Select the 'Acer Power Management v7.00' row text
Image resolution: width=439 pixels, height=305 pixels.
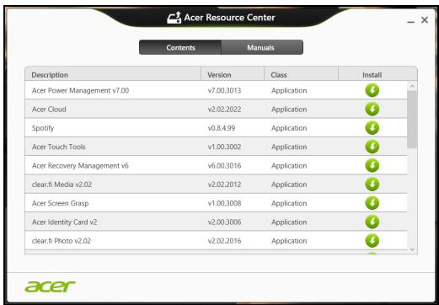pos(80,90)
